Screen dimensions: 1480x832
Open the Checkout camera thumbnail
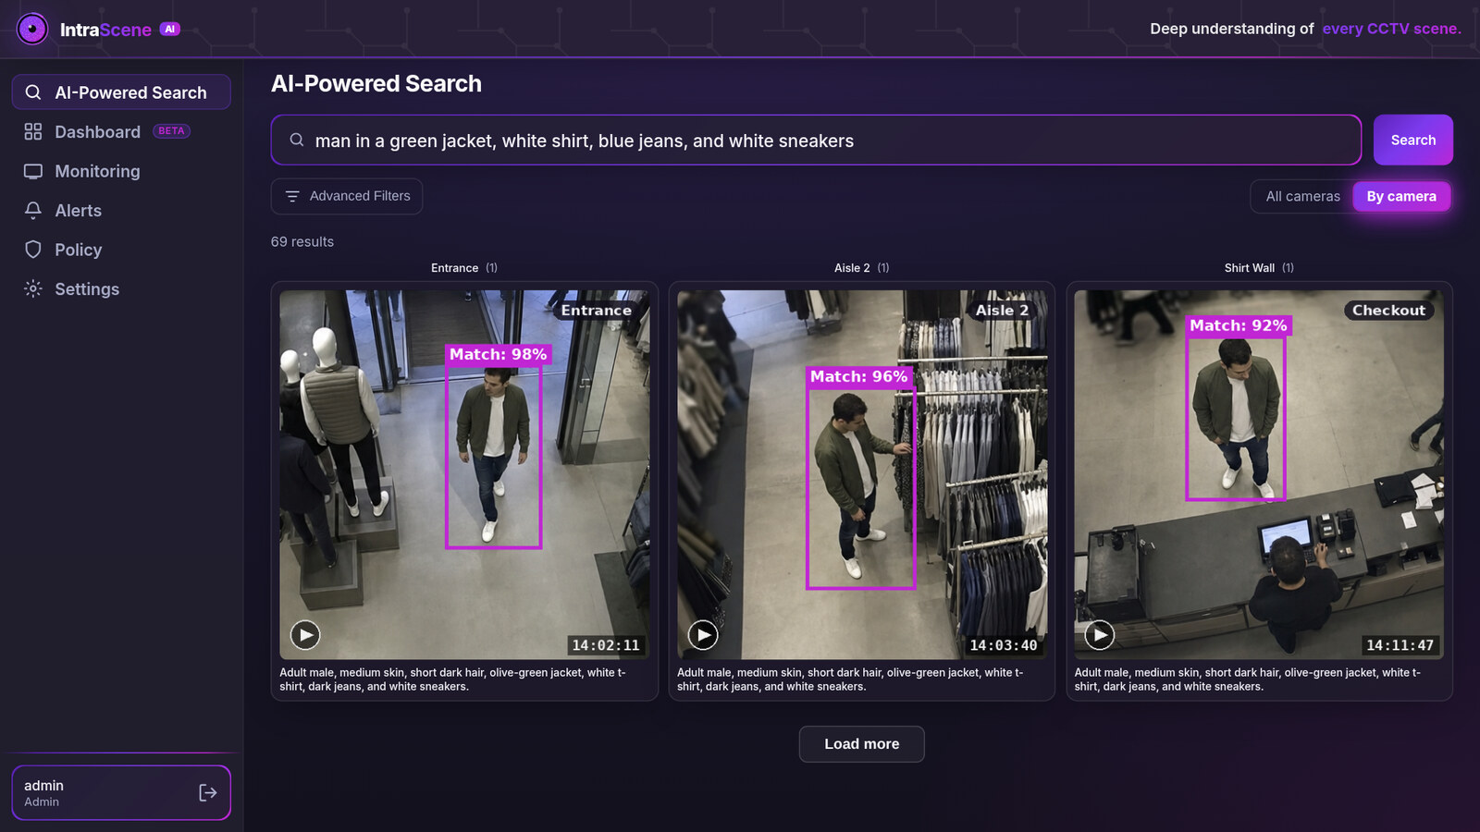pos(1259,474)
